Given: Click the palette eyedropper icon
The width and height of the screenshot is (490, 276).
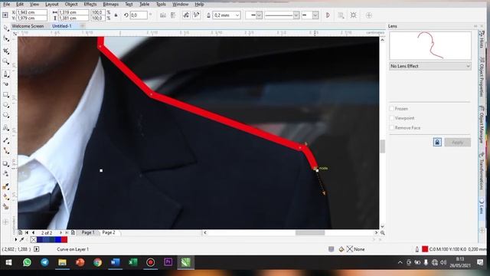Looking at the screenshot, I should pyautogui.click(x=22, y=240).
